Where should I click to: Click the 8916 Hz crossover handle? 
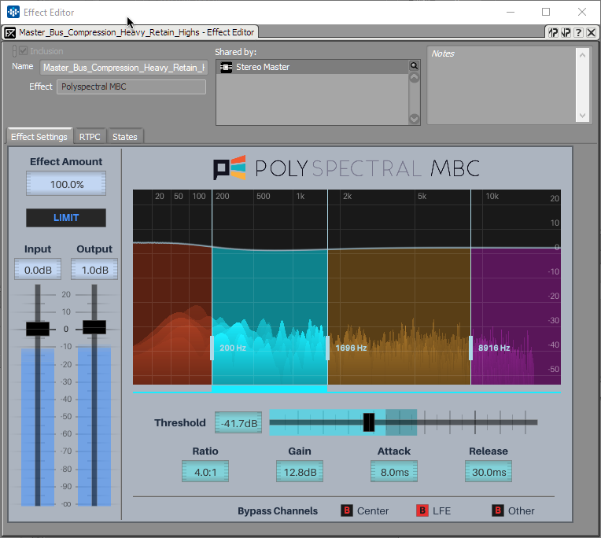[470, 348]
